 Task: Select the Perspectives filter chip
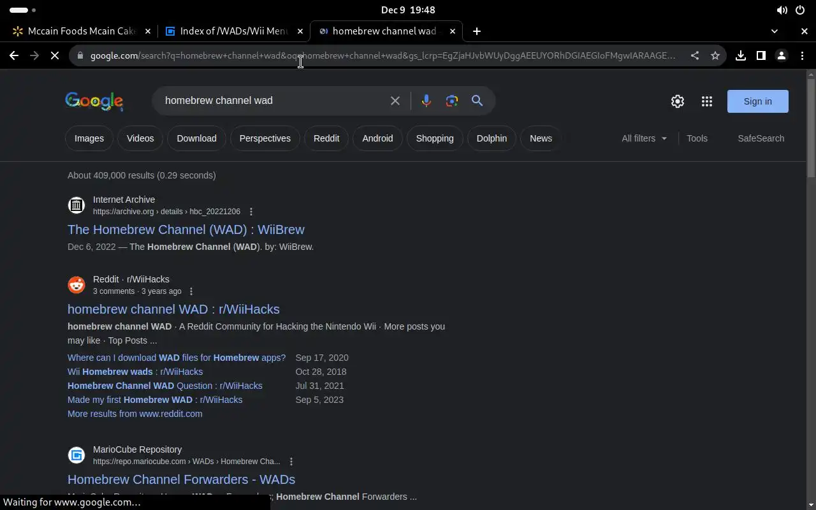click(x=265, y=138)
